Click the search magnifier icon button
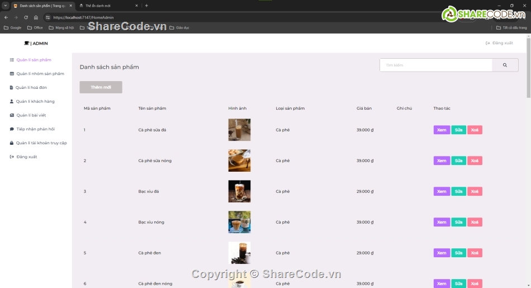 [505, 65]
